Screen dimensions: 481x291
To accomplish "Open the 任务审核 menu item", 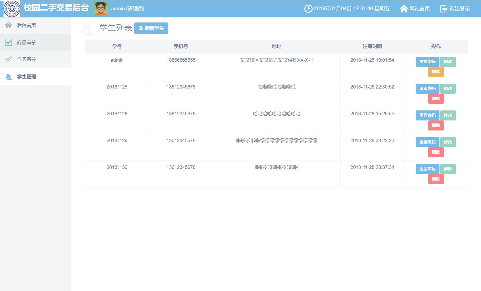I will point(27,59).
